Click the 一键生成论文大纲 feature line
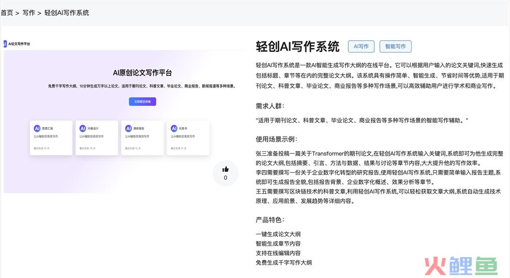This screenshot has height=278, width=510. pos(278,234)
